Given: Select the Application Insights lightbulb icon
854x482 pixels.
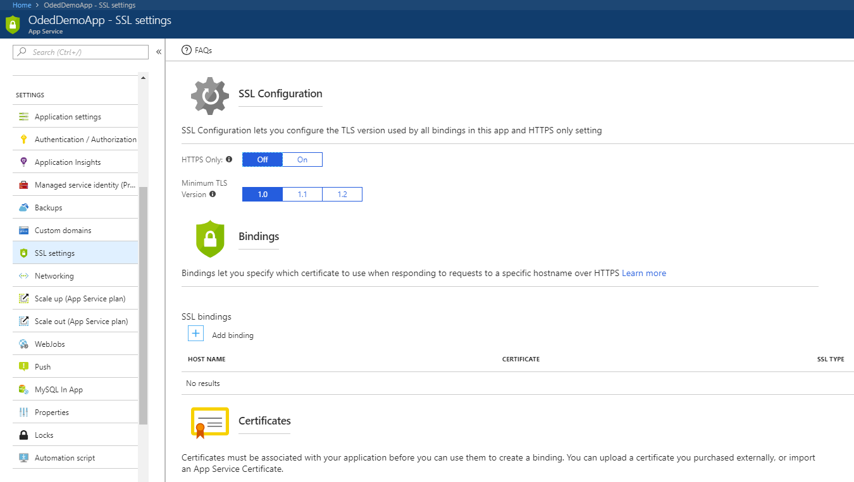Looking at the screenshot, I should click(23, 162).
